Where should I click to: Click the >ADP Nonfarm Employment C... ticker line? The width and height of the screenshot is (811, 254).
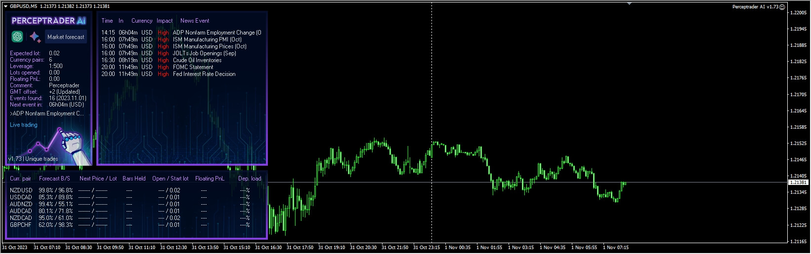47,113
